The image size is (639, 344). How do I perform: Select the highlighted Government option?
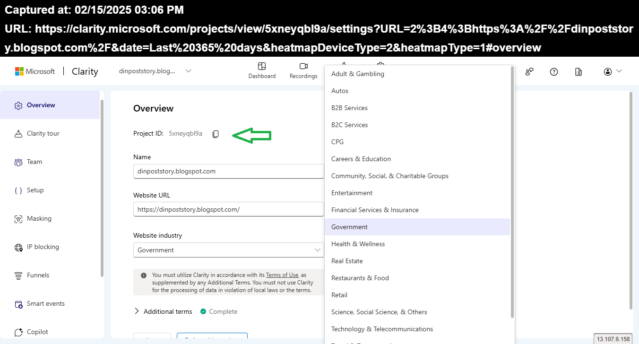coord(417,227)
